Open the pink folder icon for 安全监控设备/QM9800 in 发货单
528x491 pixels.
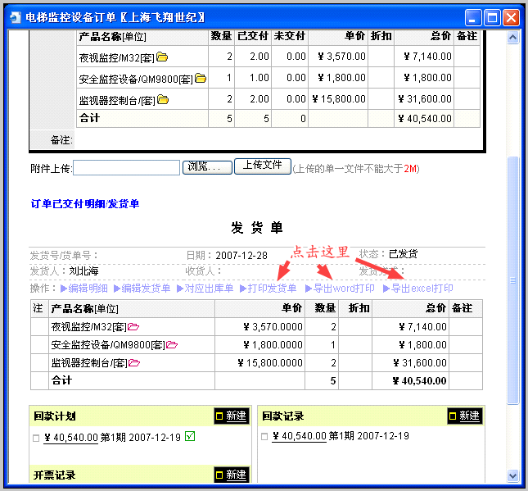[x=172, y=345]
